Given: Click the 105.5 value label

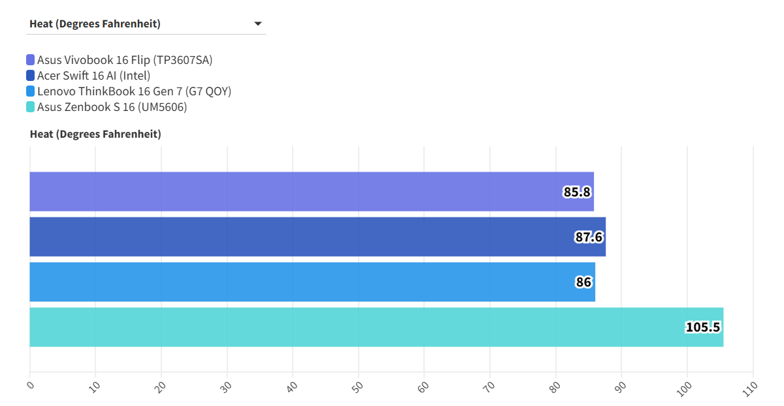Looking at the screenshot, I should (x=703, y=328).
